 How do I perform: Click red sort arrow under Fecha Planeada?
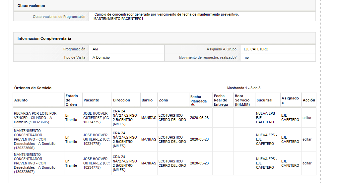[x=193, y=104]
